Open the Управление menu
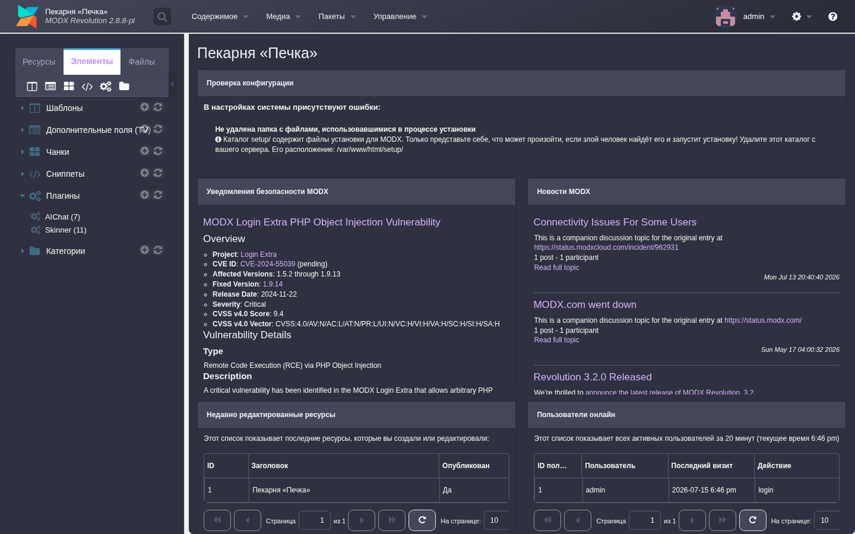 [x=401, y=16]
